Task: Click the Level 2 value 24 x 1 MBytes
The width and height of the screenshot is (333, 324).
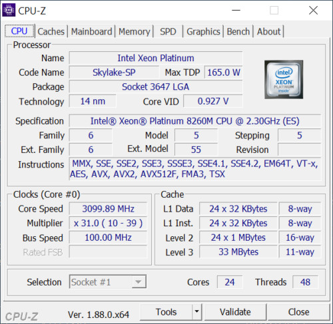Action: (x=238, y=238)
